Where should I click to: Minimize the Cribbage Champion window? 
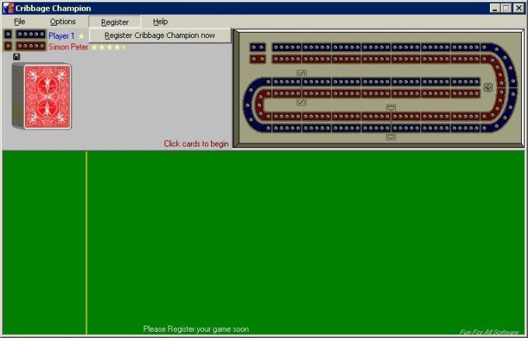tap(495, 8)
